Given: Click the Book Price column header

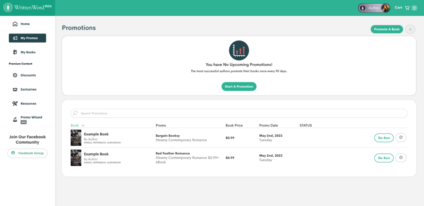Looking at the screenshot, I should click(x=234, y=125).
